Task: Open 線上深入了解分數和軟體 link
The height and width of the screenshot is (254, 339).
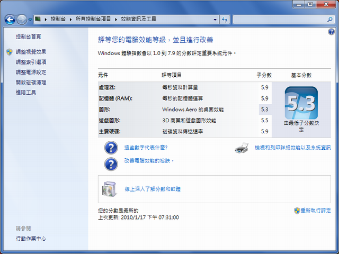Action: coord(153,189)
